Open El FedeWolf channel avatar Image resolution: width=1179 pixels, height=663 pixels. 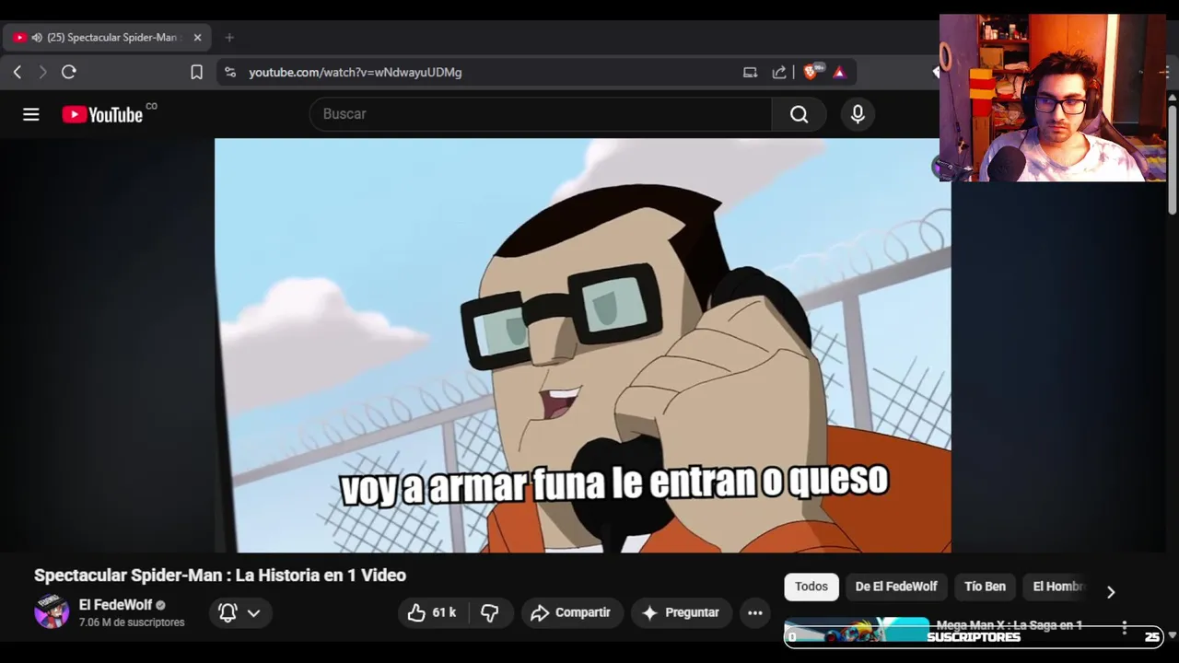[52, 611]
